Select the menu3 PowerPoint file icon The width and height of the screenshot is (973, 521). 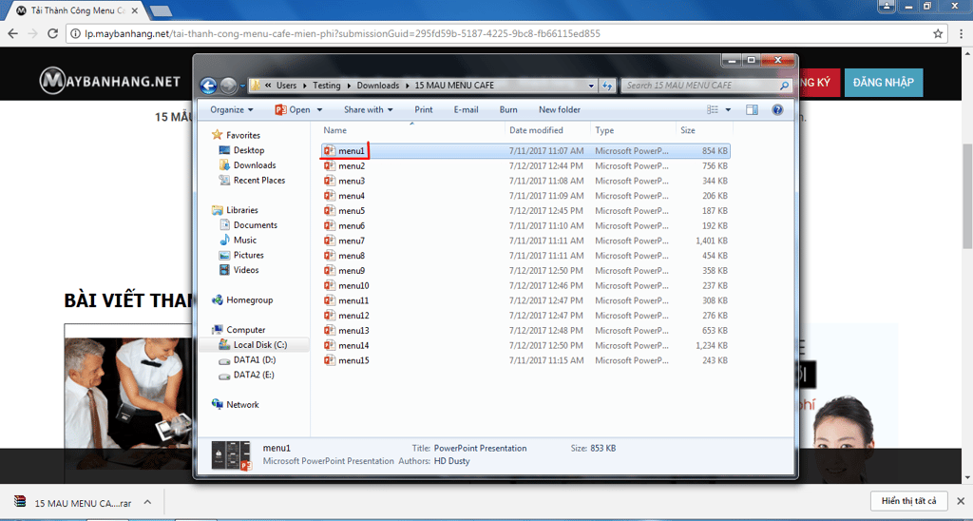coord(330,181)
